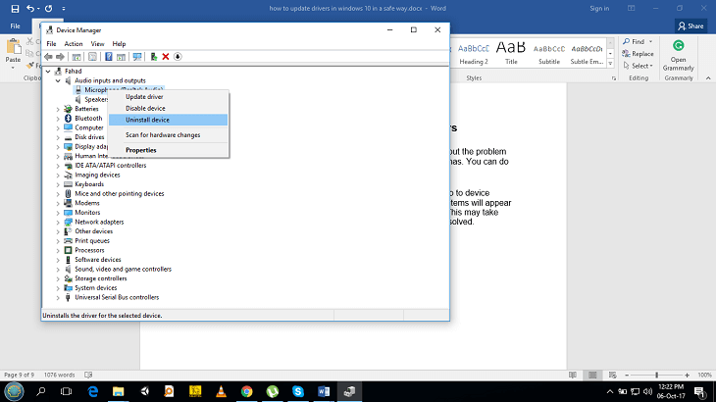Open the Action menu in Device Manager
The height and width of the screenshot is (402, 716).
(x=73, y=44)
